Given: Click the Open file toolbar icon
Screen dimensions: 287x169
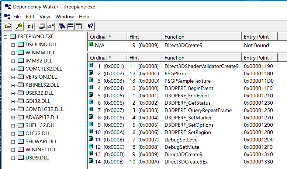Looking at the screenshot, I should point(8,26).
